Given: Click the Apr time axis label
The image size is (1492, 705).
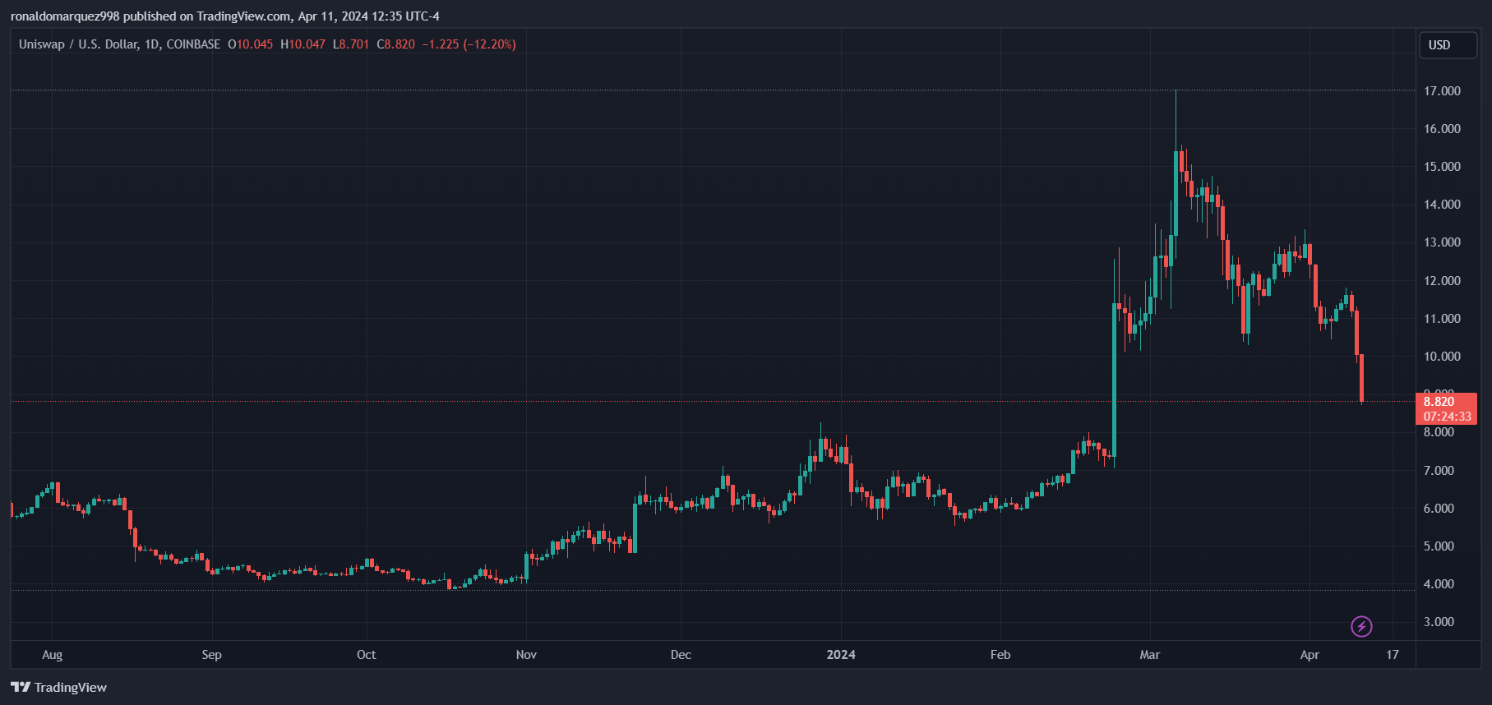Looking at the screenshot, I should pyautogui.click(x=1310, y=655).
